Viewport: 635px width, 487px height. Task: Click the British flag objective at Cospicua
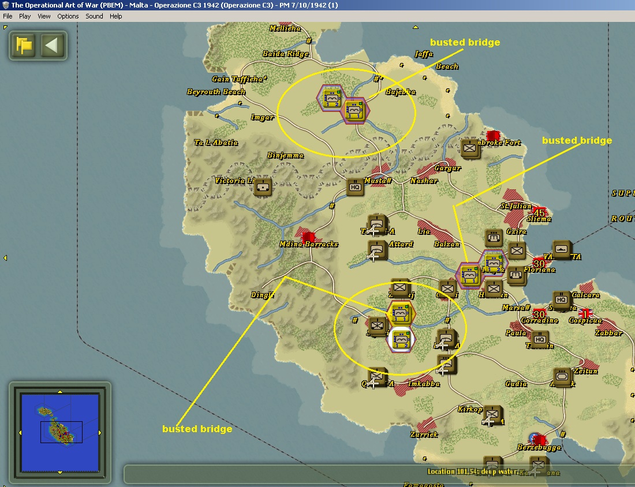[585, 314]
